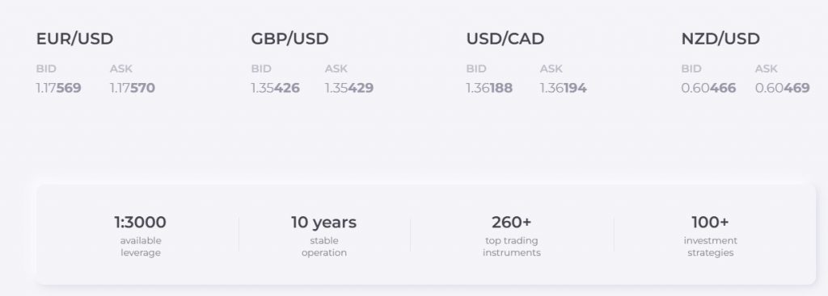Open the NZD/USD currency pair

click(720, 39)
